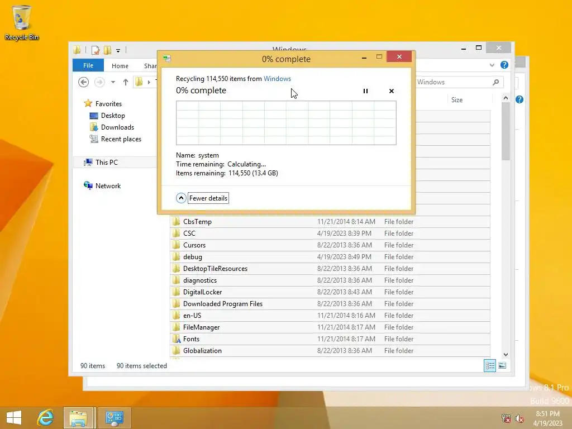The image size is (572, 429).
Task: Open Explorer help question mark
Action: click(x=504, y=65)
